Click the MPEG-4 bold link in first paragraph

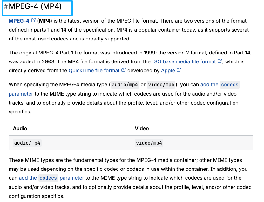pos(19,21)
